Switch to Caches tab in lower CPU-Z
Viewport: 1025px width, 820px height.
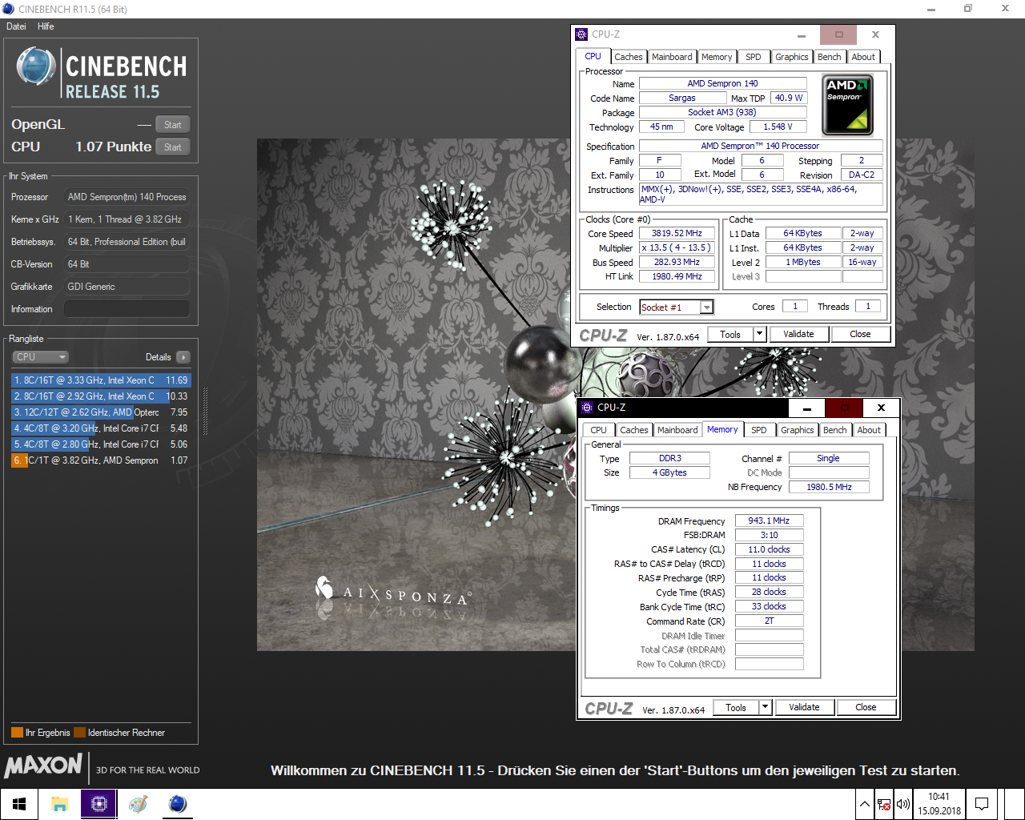point(634,430)
